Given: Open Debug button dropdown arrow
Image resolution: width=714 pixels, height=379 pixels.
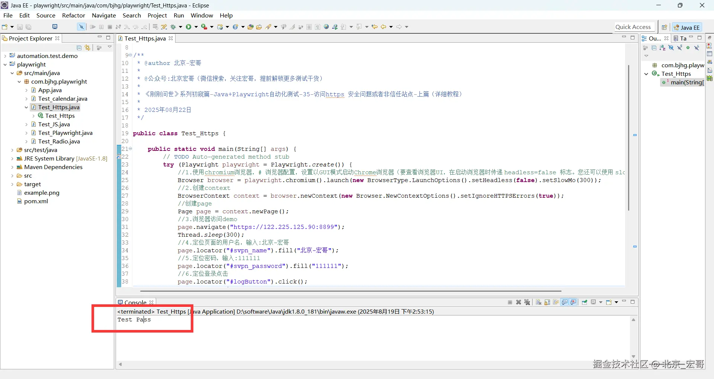Looking at the screenshot, I should pos(180,27).
